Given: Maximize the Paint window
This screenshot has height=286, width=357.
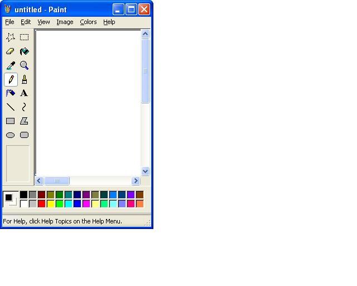Looking at the screenshot, I should [x=131, y=9].
